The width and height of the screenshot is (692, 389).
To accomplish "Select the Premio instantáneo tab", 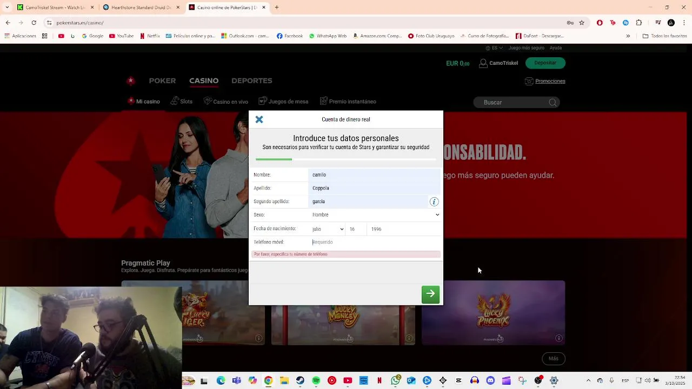I will point(348,102).
